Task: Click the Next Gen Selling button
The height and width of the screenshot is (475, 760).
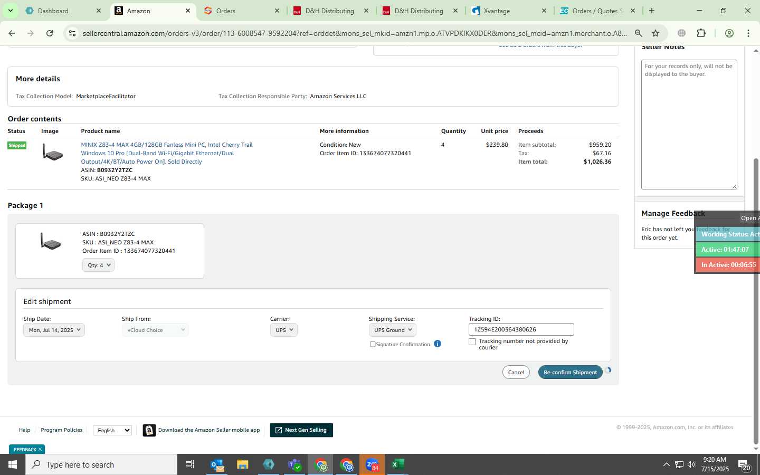Action: tap(301, 430)
